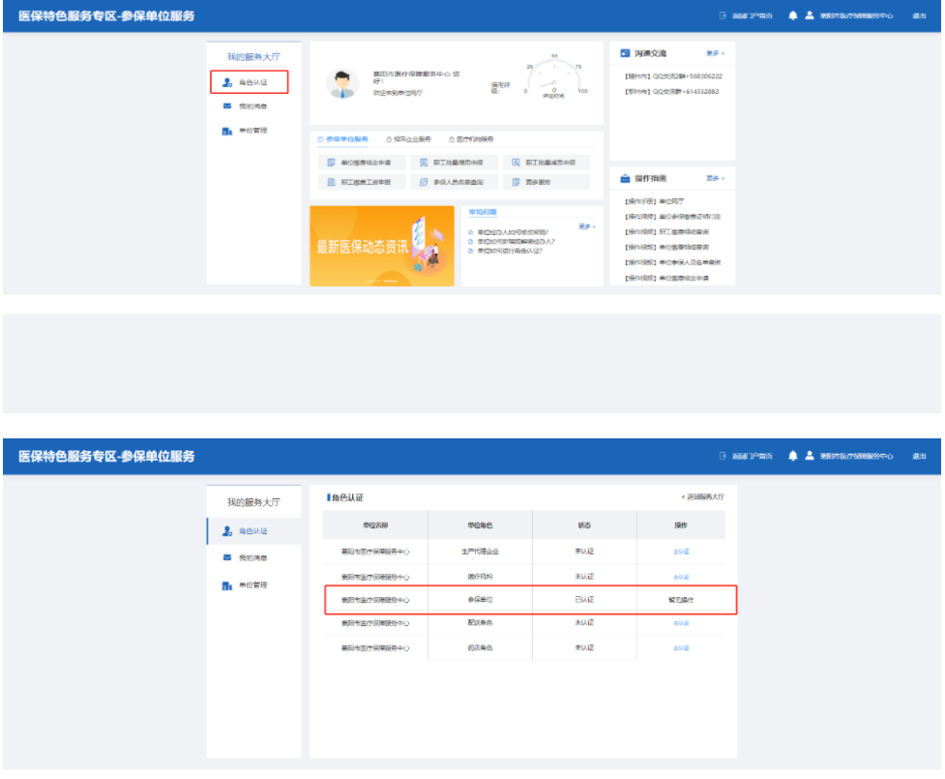Click the user profile icon in the top header
The width and height of the screenshot is (945, 779).
[x=809, y=16]
